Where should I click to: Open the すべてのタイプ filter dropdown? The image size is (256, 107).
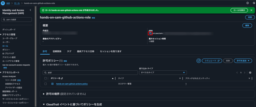pyautogui.click(x=163, y=73)
